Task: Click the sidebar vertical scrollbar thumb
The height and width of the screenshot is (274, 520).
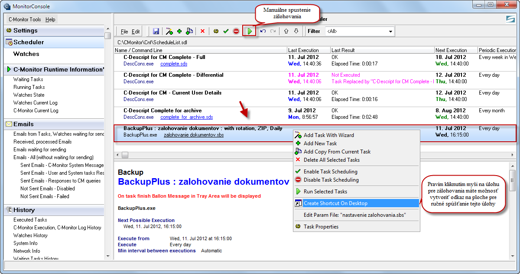Action: 107,36
